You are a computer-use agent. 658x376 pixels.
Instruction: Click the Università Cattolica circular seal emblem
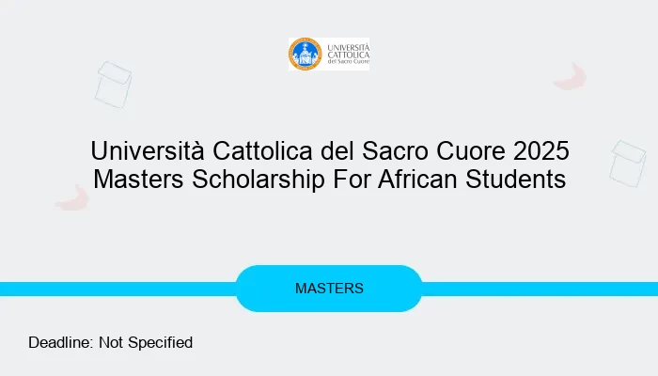[305, 54]
